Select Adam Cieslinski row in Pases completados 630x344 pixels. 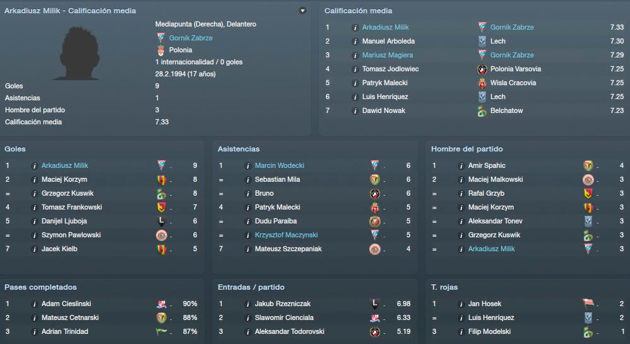[102, 304]
